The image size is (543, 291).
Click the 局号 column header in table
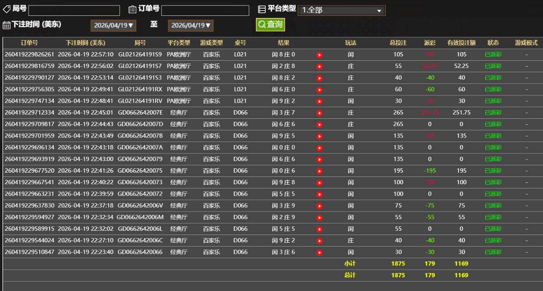(140, 43)
